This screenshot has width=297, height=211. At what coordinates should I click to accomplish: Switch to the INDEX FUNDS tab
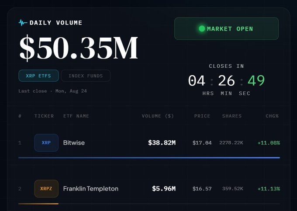[x=86, y=76]
